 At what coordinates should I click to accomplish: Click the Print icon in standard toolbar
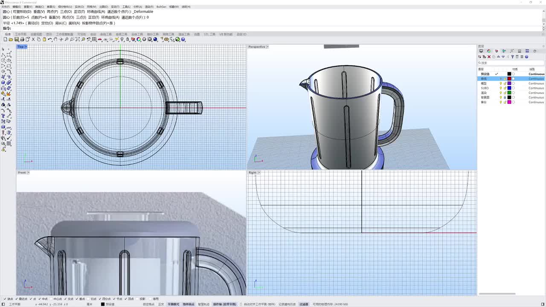(x=22, y=40)
